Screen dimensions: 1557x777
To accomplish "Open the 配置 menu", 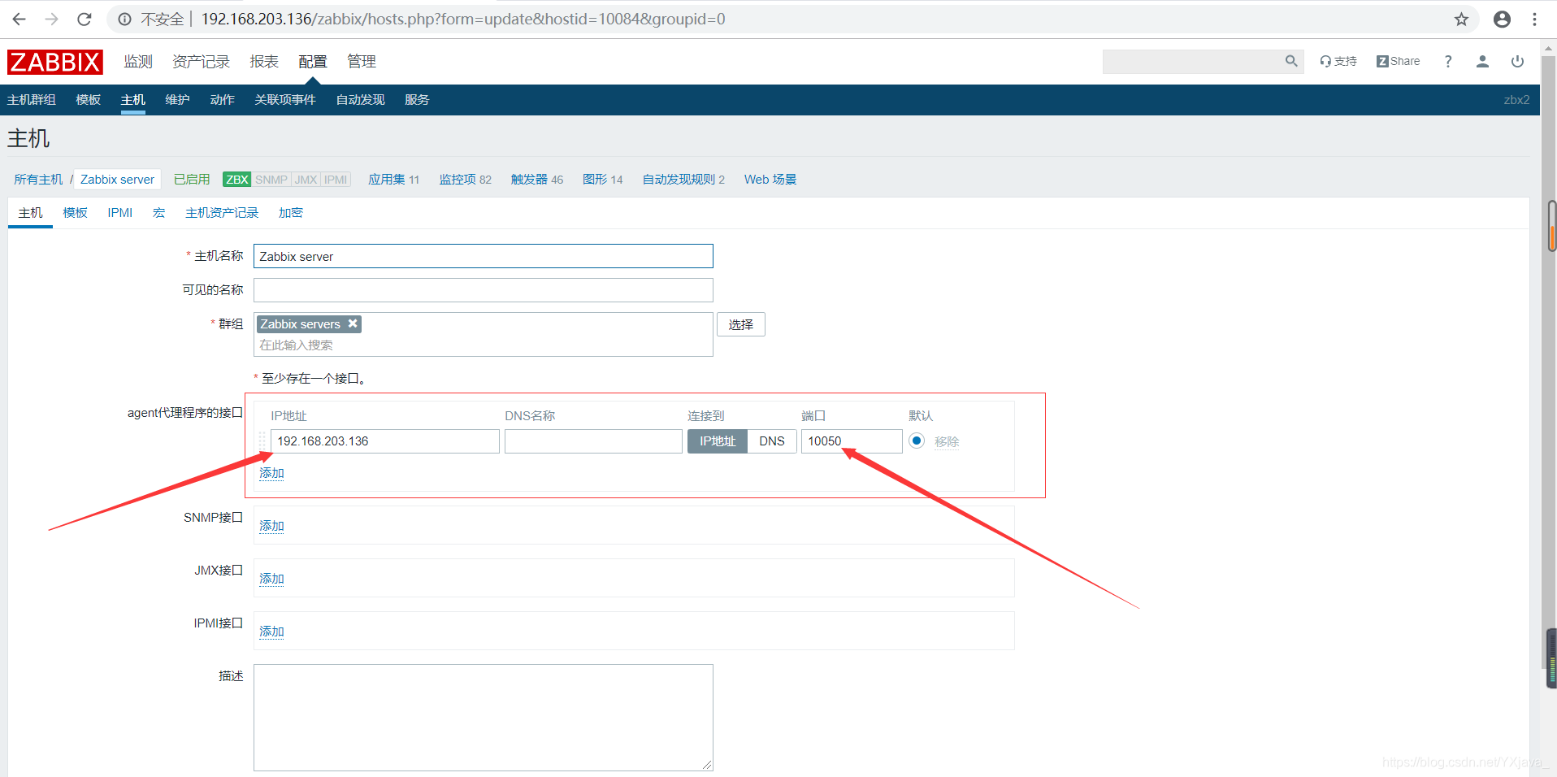I will pyautogui.click(x=313, y=62).
